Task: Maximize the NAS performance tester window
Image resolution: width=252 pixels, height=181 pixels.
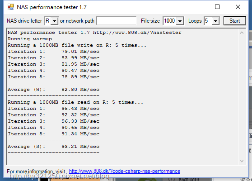Action: tap(217, 7)
